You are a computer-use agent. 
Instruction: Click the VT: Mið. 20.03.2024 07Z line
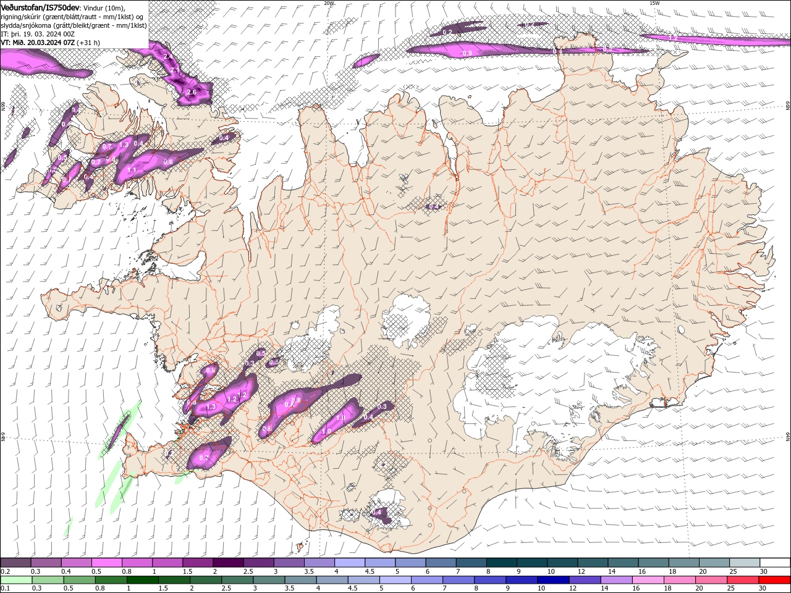click(x=38, y=43)
